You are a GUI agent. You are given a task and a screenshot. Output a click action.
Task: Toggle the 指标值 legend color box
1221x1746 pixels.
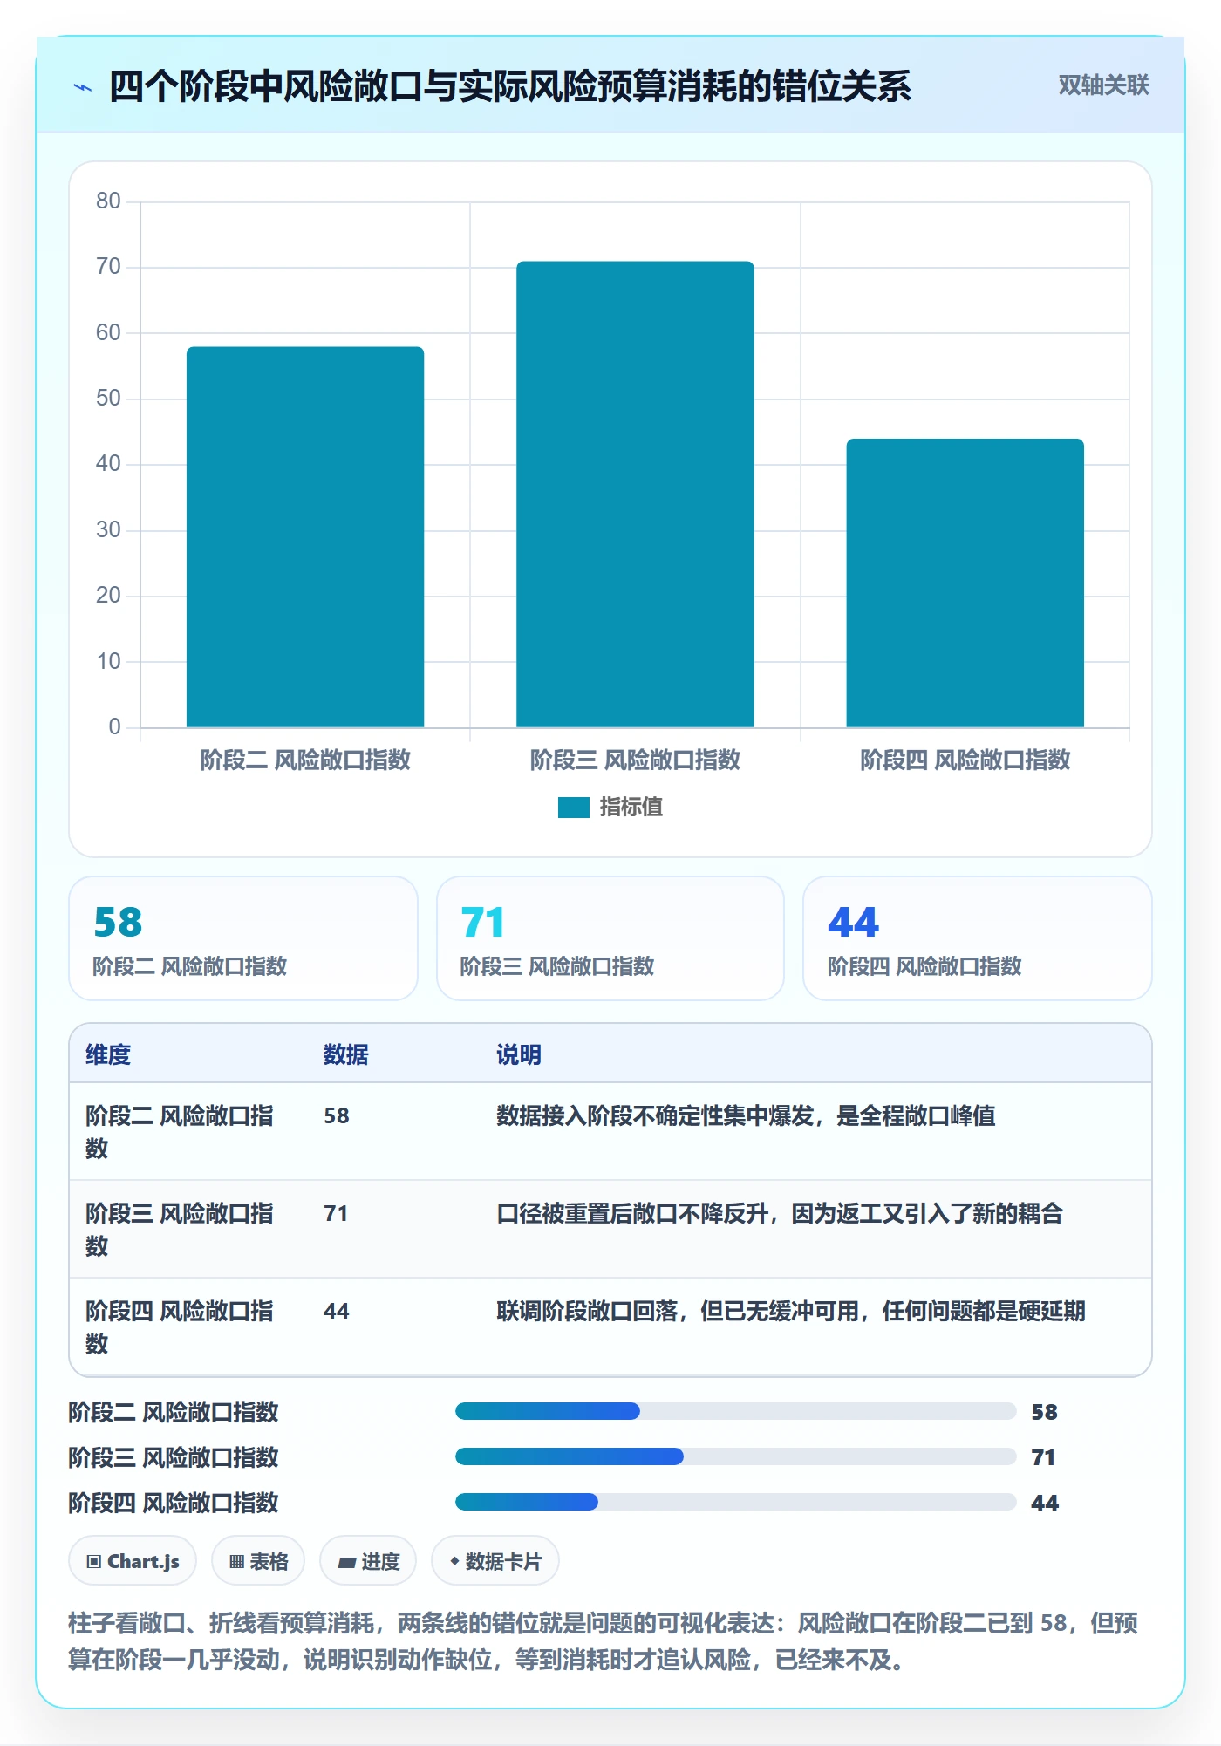click(x=573, y=808)
